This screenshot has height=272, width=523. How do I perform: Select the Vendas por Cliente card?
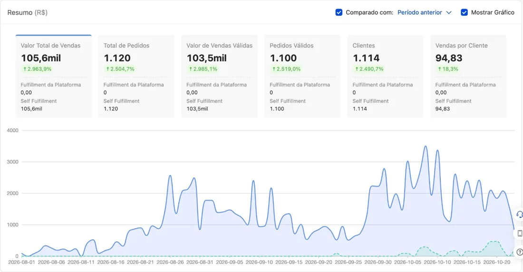(468, 76)
